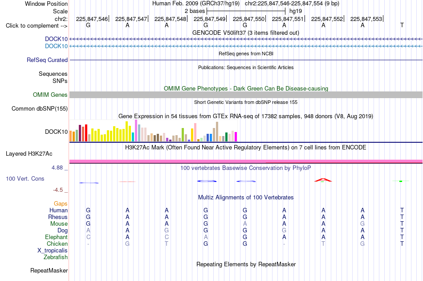Click the violet tall bar in GTEx chart
The image size is (423, 281).
(x=136, y=131)
